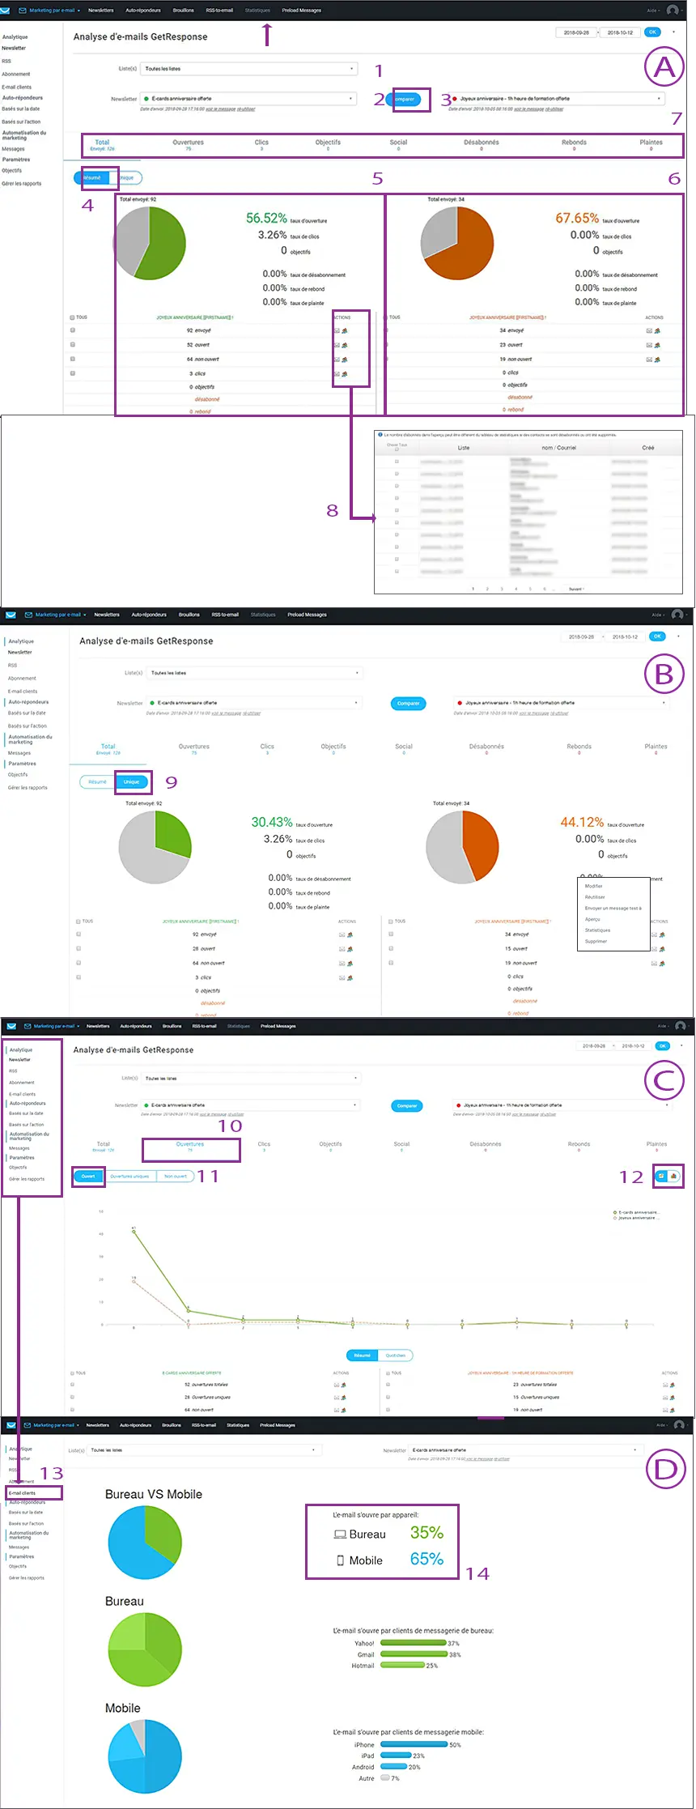696x1809 pixels.
Task: Click 'Gérer les rapports' sidebar link, screenshot A
Action: (22, 184)
